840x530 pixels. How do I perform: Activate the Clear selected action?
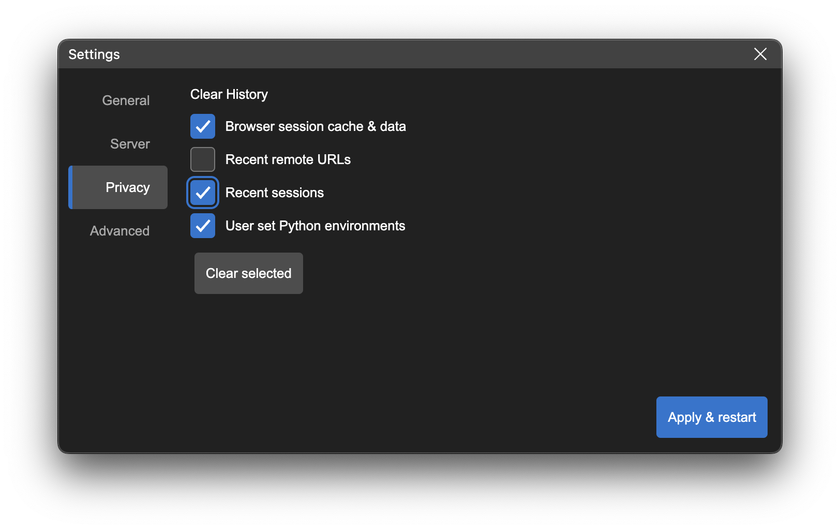coord(248,273)
